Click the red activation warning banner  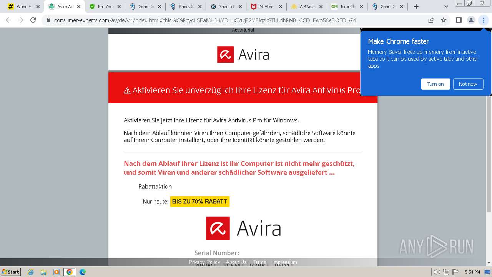243,88
